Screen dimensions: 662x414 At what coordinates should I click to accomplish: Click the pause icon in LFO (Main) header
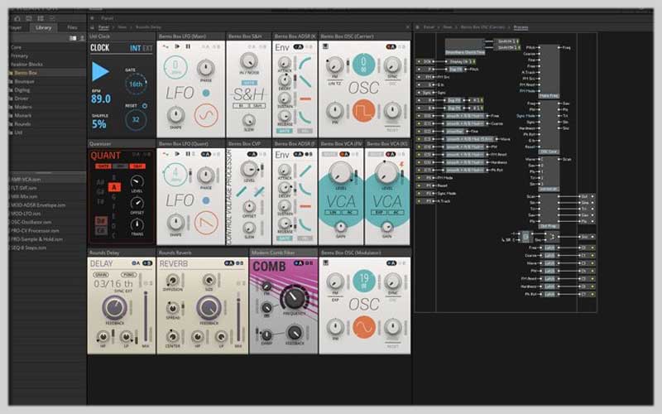click(x=188, y=46)
